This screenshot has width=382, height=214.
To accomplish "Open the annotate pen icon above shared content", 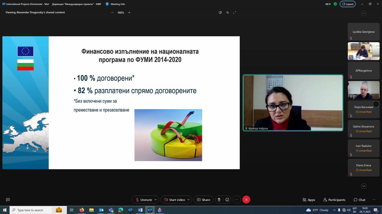I will point(227,13).
